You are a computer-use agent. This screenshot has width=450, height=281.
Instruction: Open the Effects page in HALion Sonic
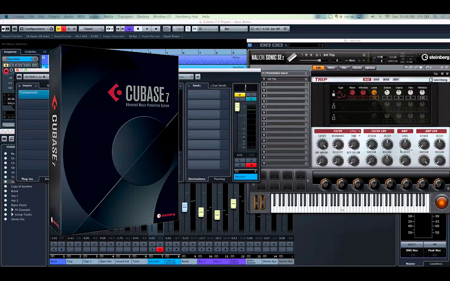click(x=357, y=67)
